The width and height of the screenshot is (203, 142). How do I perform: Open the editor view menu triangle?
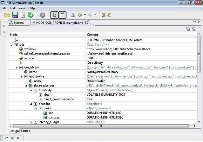(x=199, y=28)
